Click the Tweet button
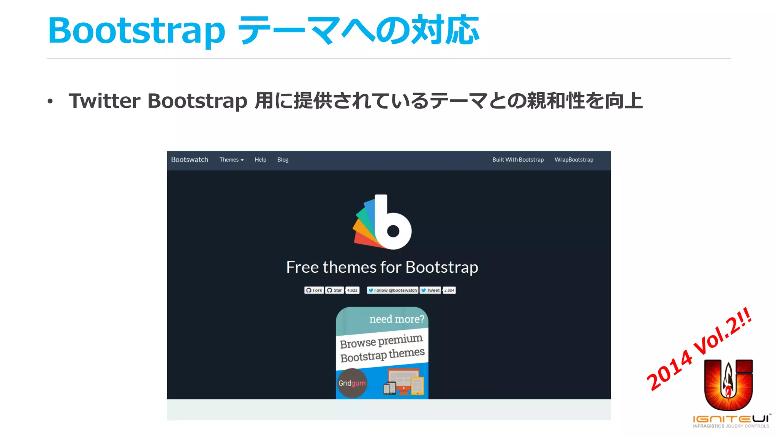This screenshot has width=778, height=437. click(430, 290)
